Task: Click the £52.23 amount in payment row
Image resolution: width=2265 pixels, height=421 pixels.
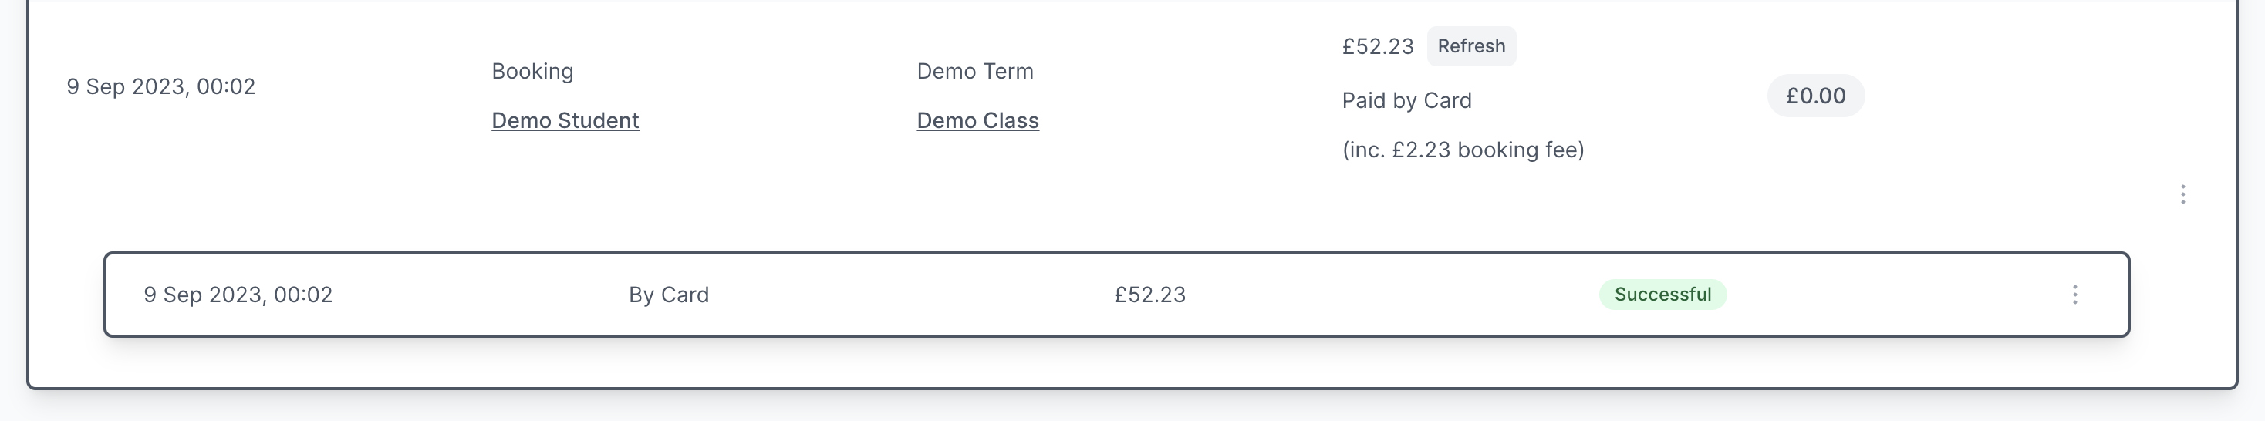Action: (x=1149, y=295)
